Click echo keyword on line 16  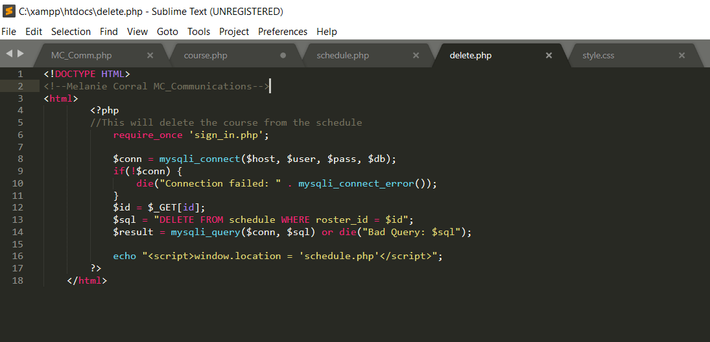(124, 256)
